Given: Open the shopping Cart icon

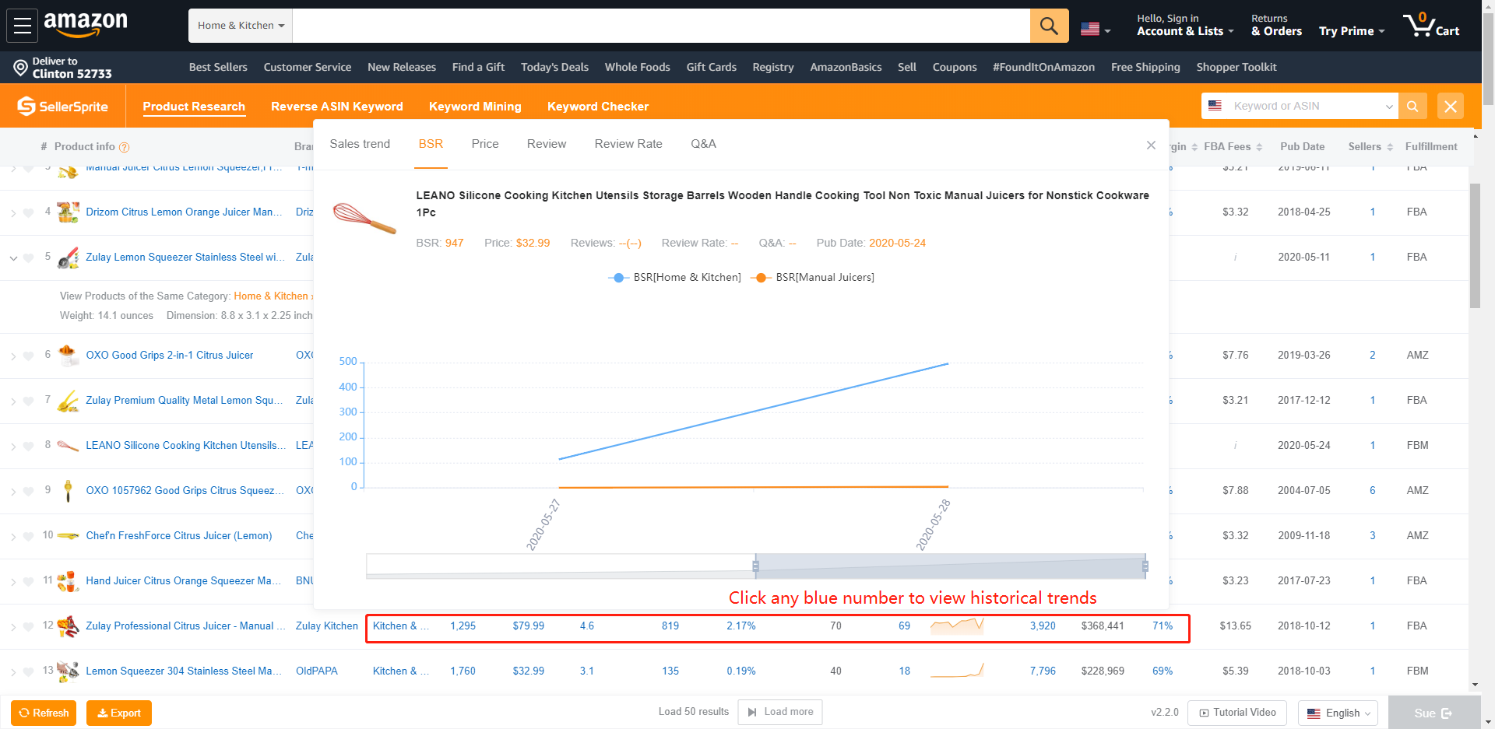Looking at the screenshot, I should pos(1431,26).
